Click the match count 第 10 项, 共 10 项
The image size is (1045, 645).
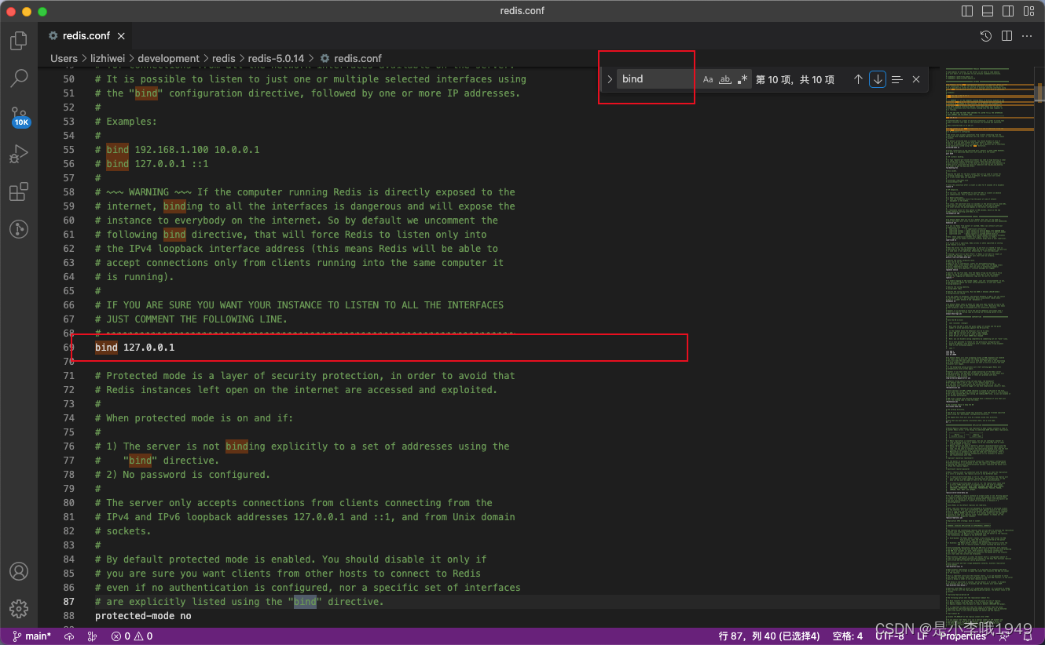click(x=795, y=79)
